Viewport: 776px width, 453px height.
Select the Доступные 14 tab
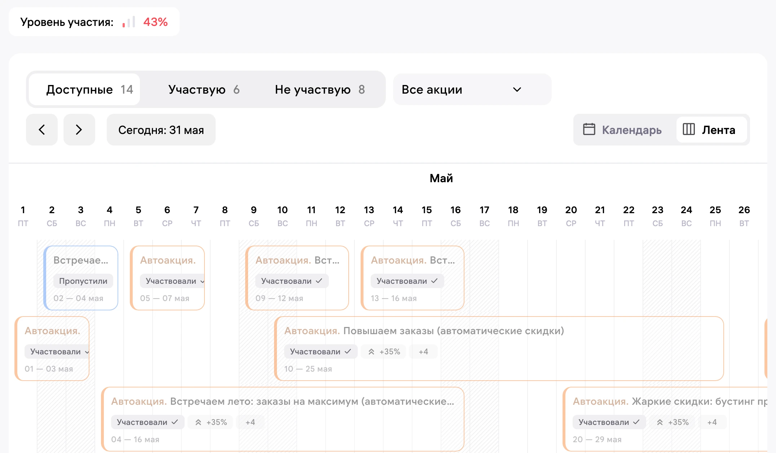point(85,89)
